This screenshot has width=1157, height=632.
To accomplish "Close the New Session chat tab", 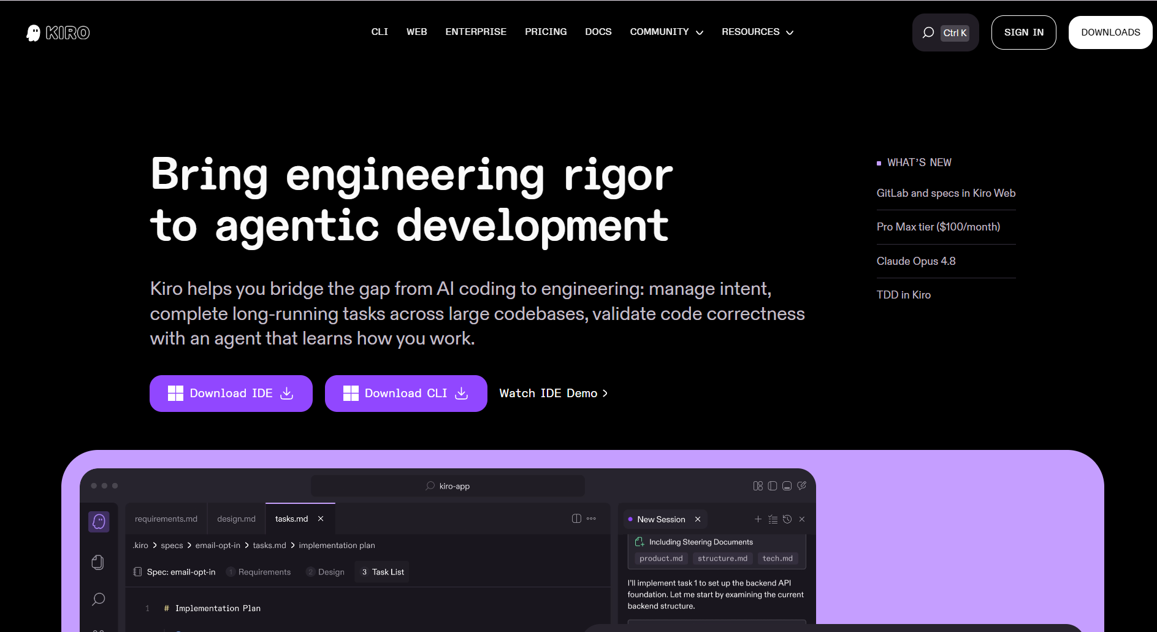I will 698,519.
